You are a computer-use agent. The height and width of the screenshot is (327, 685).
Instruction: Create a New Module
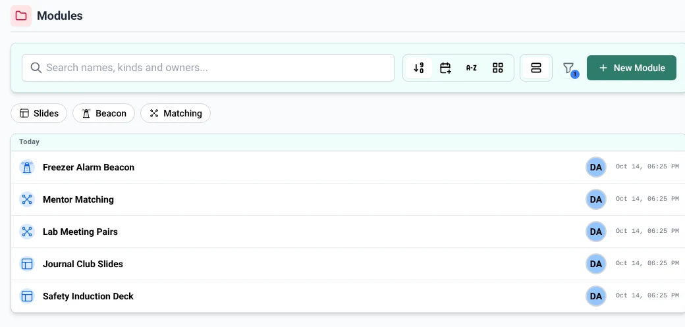(632, 68)
